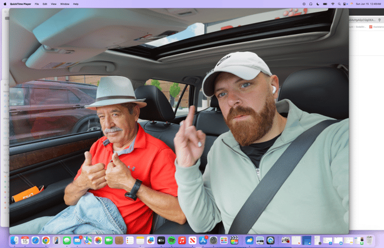
Task: Click the Siri icon in the menu bar
Action: click(x=352, y=4)
